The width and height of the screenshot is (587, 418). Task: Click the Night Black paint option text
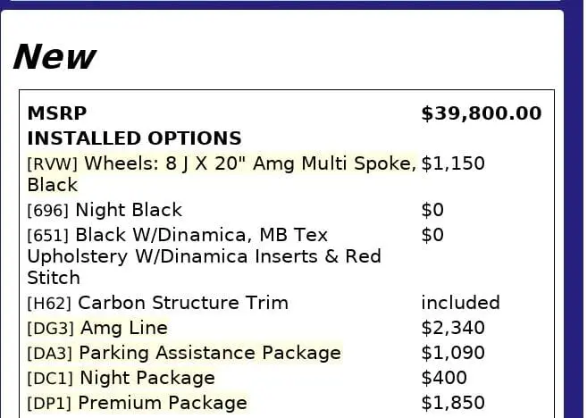coord(129,210)
